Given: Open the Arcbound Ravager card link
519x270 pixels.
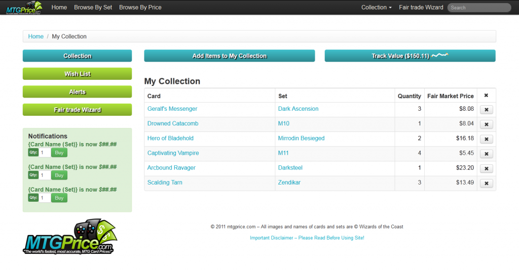Looking at the screenshot, I should point(171,168).
